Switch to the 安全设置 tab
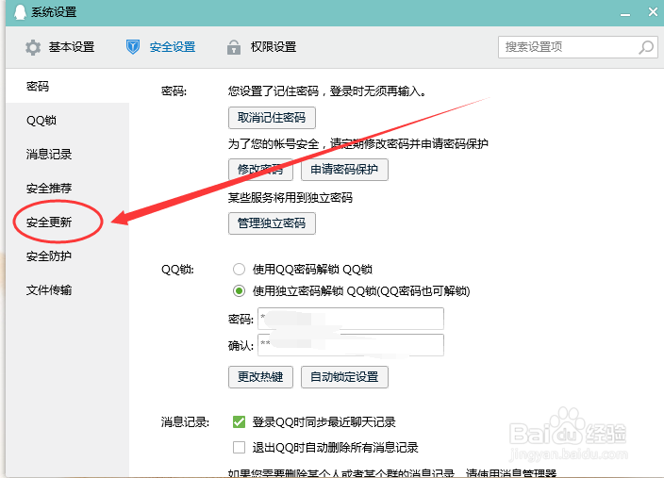664x478 pixels. pos(160,46)
